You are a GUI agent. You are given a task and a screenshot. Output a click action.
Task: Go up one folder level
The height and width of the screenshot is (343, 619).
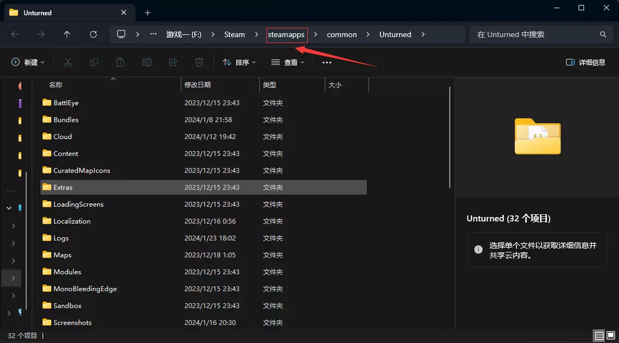pyautogui.click(x=67, y=34)
